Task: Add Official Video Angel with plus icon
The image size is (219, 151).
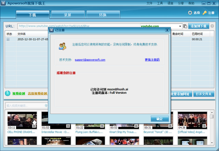Action: (204, 126)
